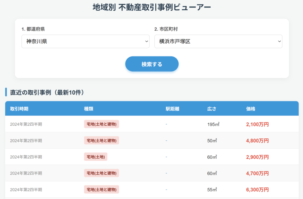Click the 直近の取引事例 section heading
Viewport: 303px width, 199px height.
[47, 92]
